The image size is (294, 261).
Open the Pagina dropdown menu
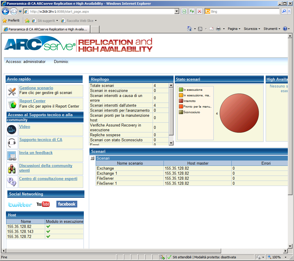point(234,29)
